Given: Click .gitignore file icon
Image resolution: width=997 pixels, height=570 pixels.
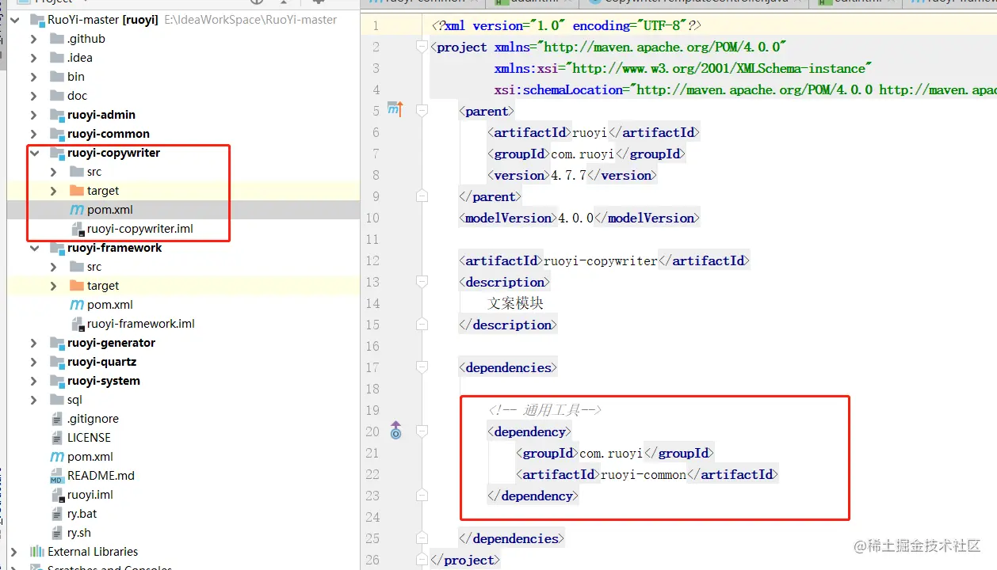Looking at the screenshot, I should click(57, 419).
